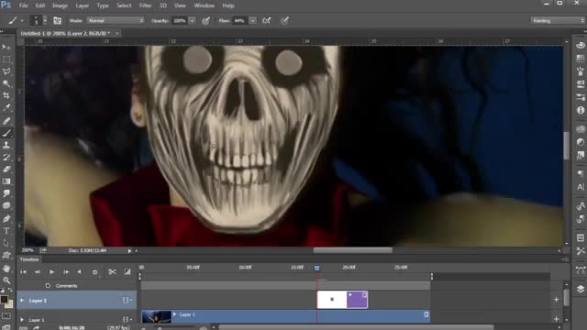Add media to the Layer 2 track
Image resolution: width=587 pixels, height=330 pixels.
tap(556, 300)
